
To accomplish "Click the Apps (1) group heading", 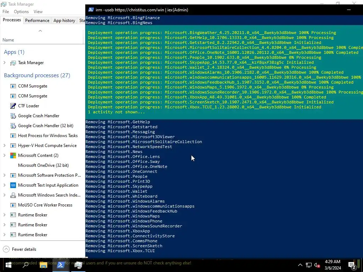I will pos(14,52).
